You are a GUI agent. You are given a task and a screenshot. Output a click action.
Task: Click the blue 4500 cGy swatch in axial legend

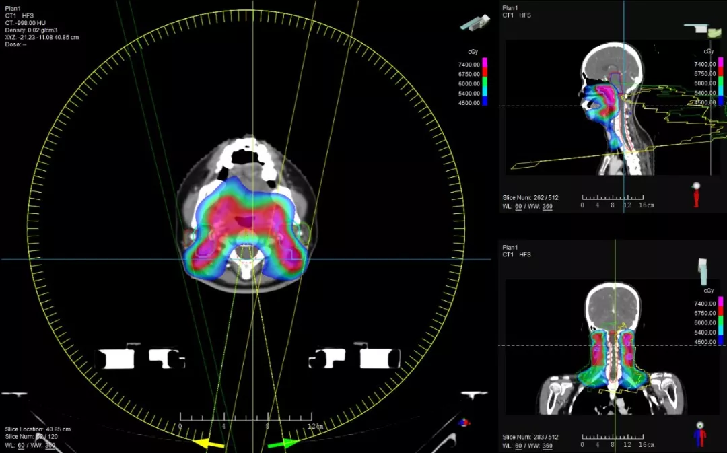(485, 102)
